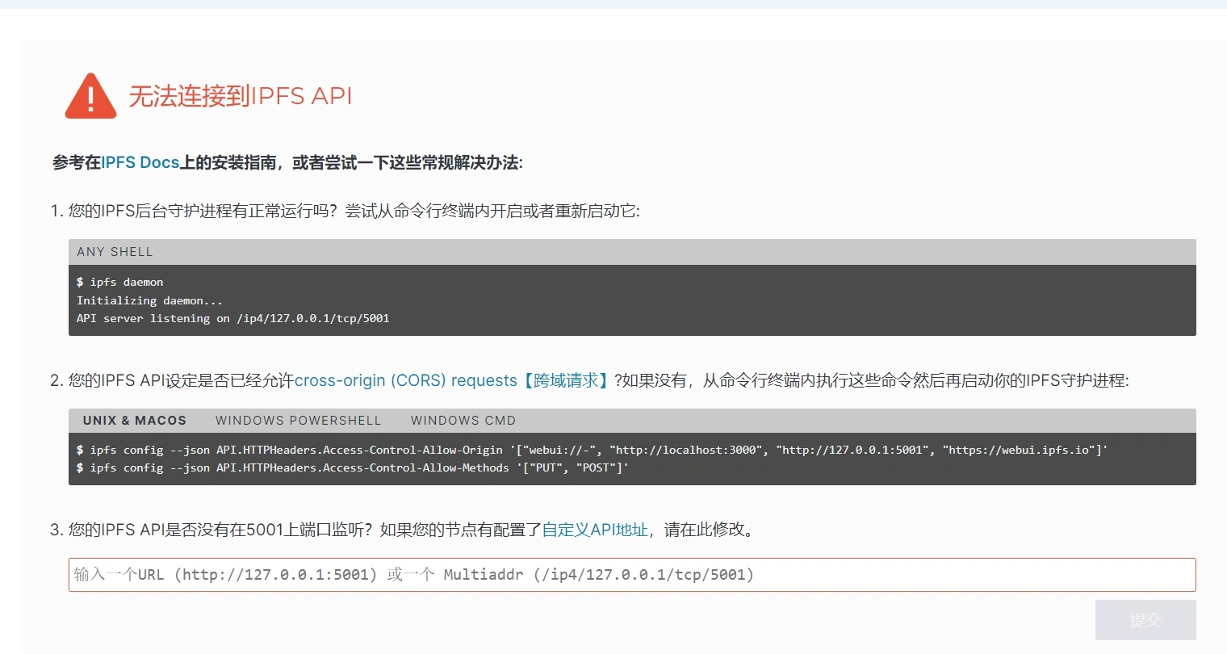Click the Access-Control-Allow-Origin config command
The width and height of the screenshot is (1227, 654).
click(592, 450)
